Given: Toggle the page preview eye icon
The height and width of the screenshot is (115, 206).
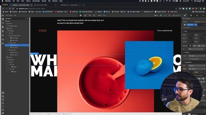Looking at the screenshot, I should 15,15.
